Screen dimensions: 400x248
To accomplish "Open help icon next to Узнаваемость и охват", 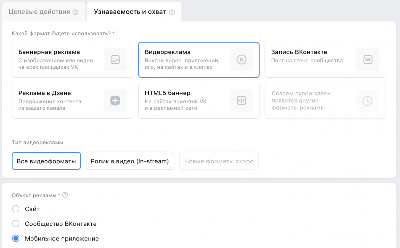I will click(x=172, y=12).
